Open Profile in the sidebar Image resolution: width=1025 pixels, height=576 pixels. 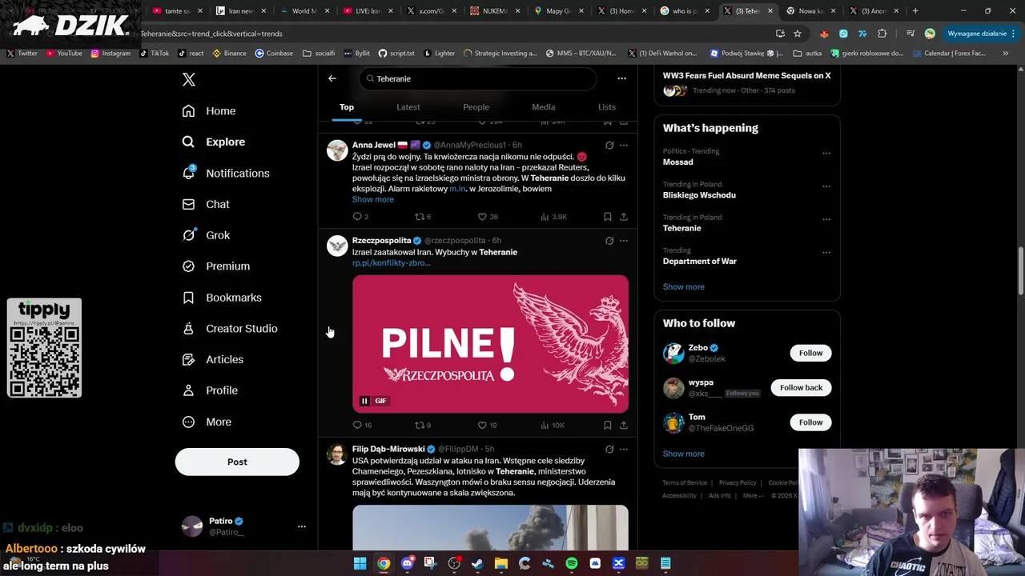click(210, 390)
